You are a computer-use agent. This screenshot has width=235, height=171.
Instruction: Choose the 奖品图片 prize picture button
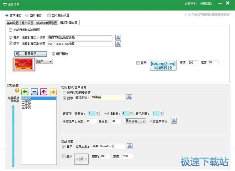tap(81, 159)
